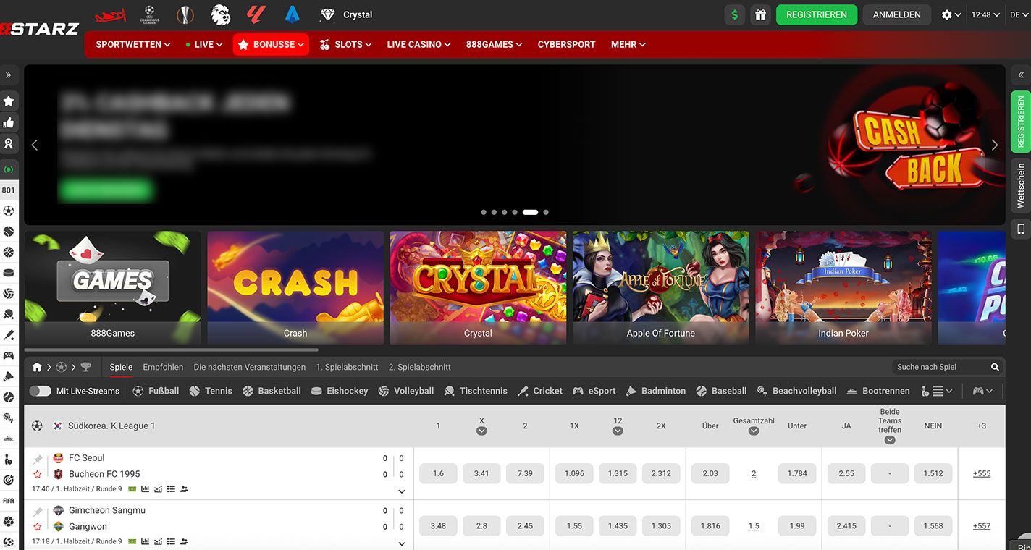
Task: Click the green Registrieren button in header
Action: (816, 14)
